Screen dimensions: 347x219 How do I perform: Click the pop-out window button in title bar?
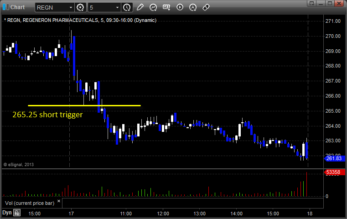point(312,3)
